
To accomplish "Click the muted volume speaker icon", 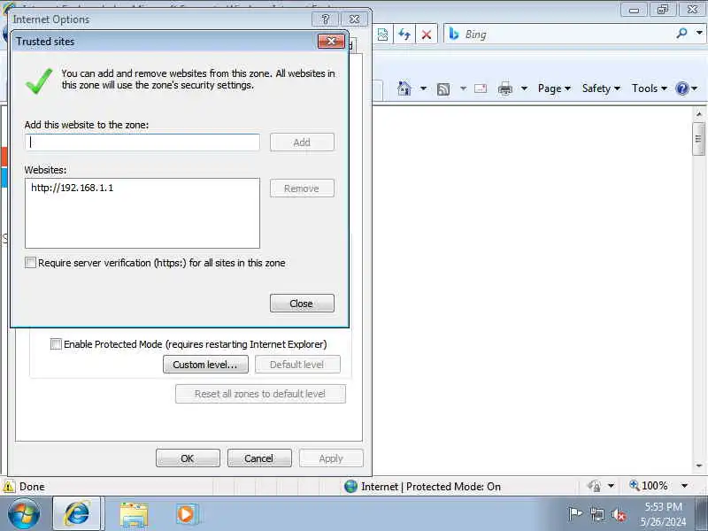I will click(618, 515).
